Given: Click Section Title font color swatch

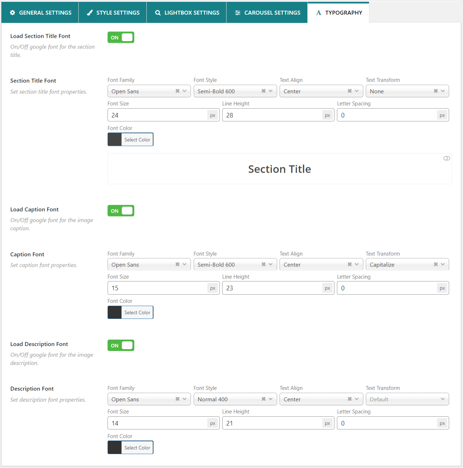Looking at the screenshot, I should (x=115, y=139).
